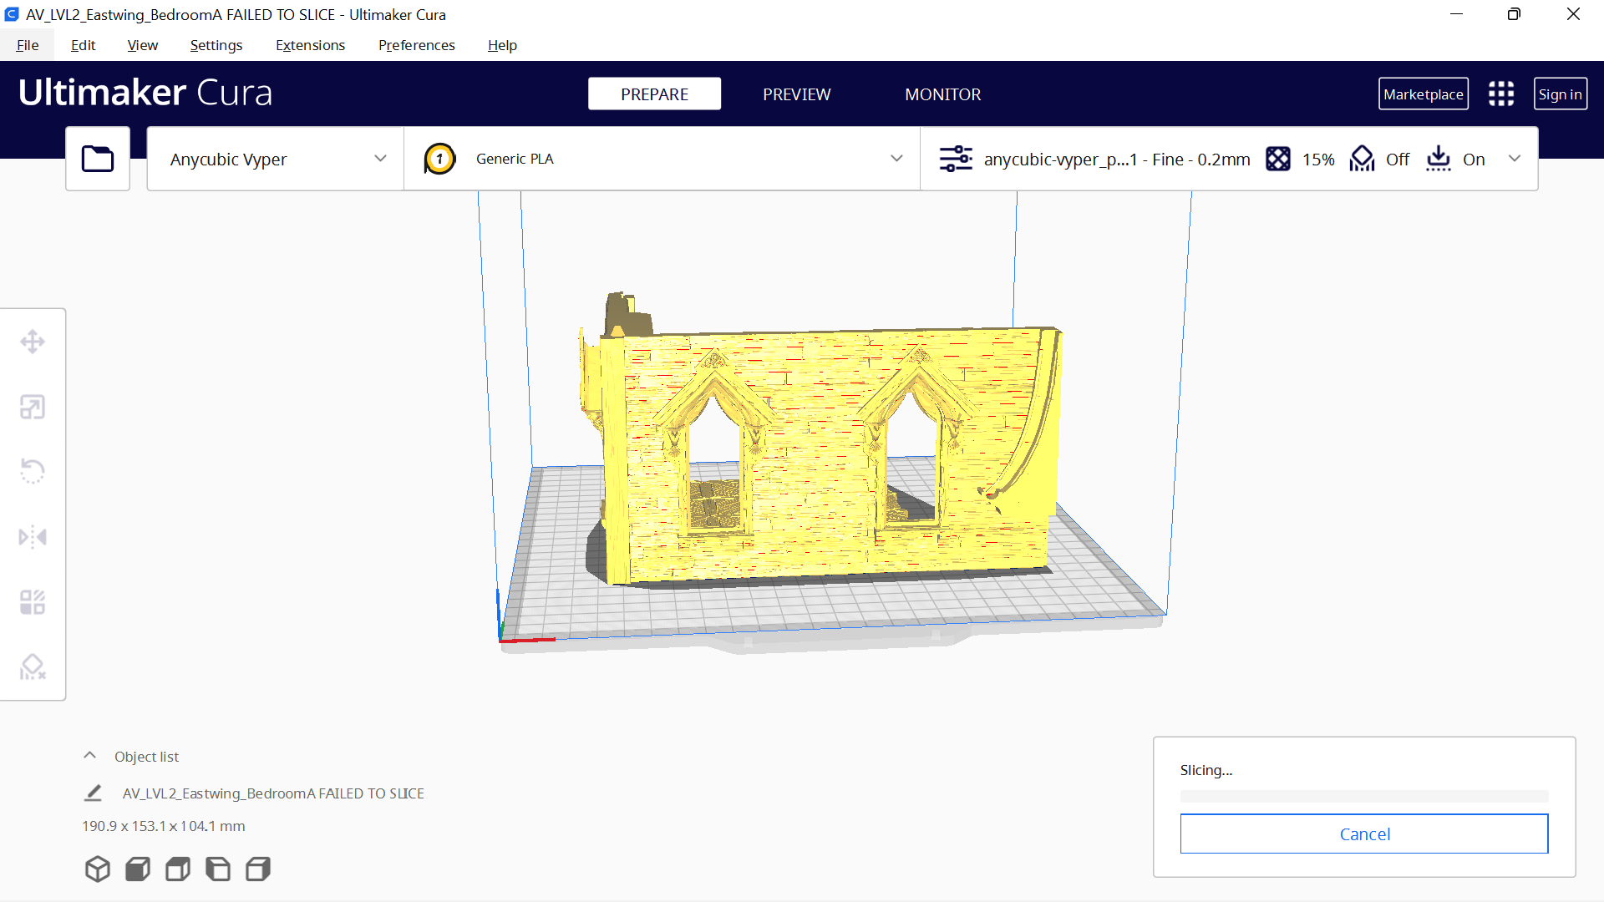Viewport: 1604px width, 902px height.
Task: Switch to isometric view preset
Action: (98, 869)
